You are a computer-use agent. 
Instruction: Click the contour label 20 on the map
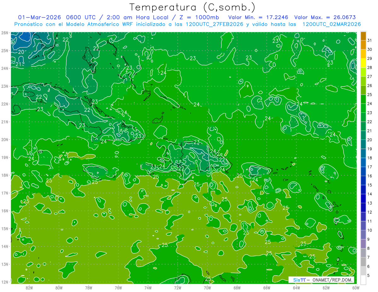(21, 52)
